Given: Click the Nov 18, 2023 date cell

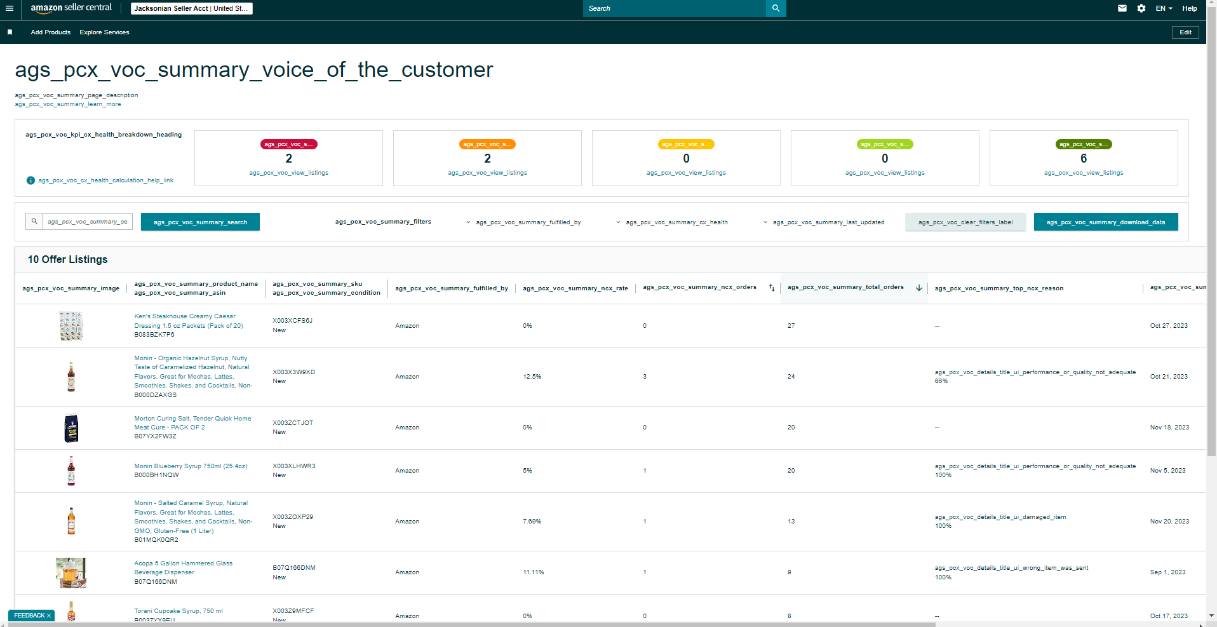Looking at the screenshot, I should 1169,428.
